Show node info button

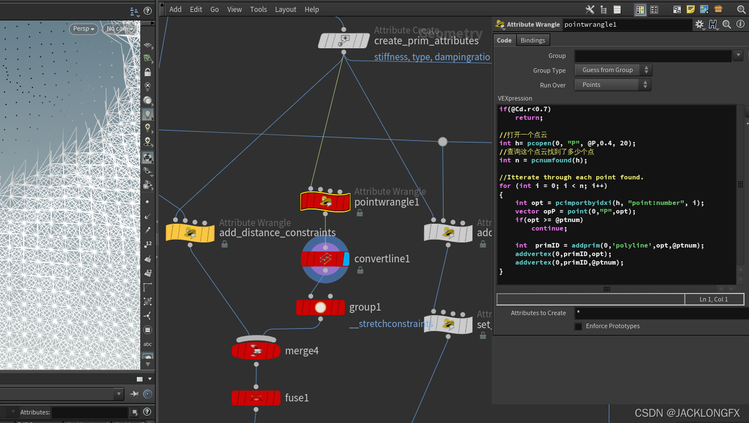point(740,24)
